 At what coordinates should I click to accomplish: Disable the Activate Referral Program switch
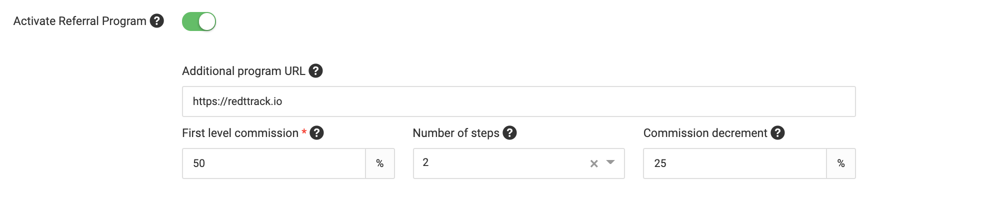tap(199, 21)
